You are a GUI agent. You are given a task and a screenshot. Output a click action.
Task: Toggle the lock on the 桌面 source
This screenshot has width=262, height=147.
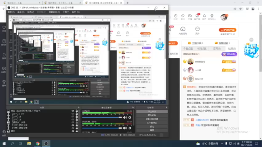pos(77,111)
